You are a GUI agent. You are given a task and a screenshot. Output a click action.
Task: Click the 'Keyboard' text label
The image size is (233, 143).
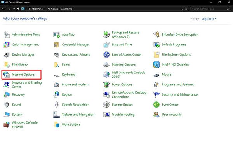(68, 75)
